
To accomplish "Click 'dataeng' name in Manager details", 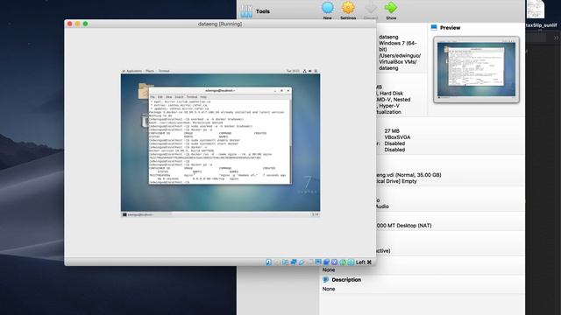I will pos(388,37).
